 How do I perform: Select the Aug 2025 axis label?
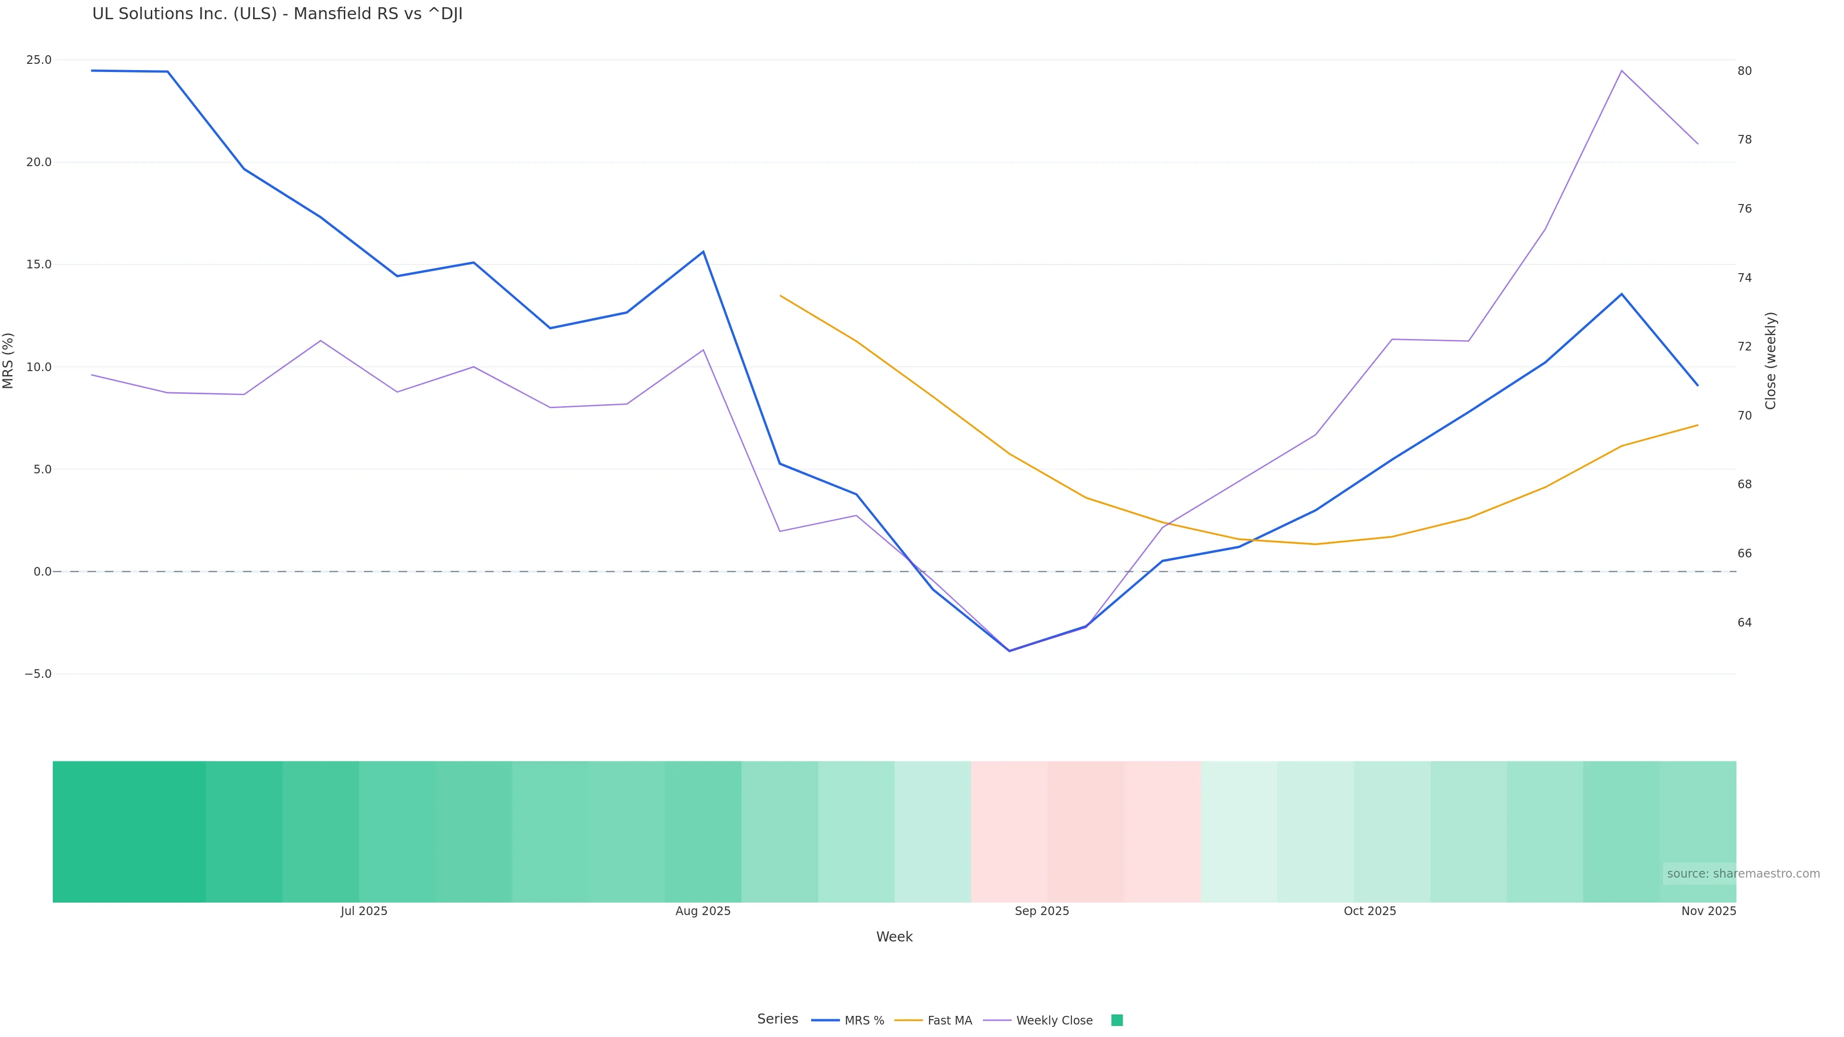click(703, 911)
